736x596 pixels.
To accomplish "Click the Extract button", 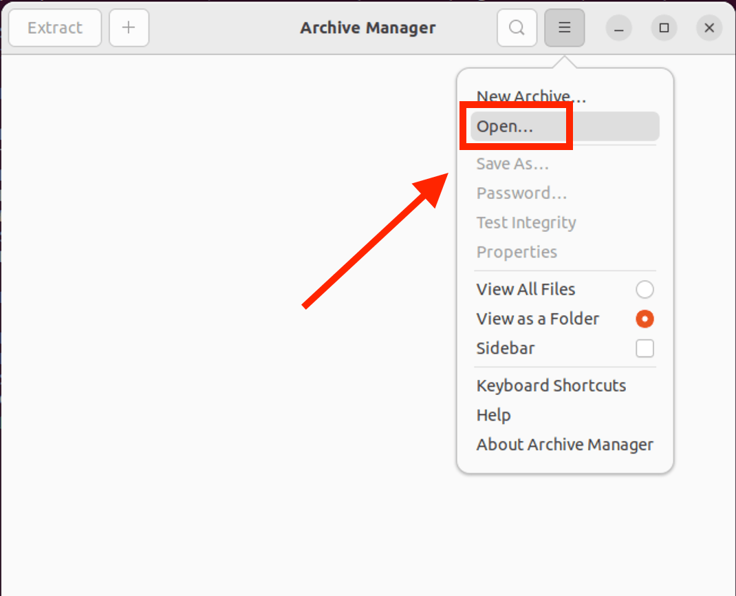I will 55,28.
